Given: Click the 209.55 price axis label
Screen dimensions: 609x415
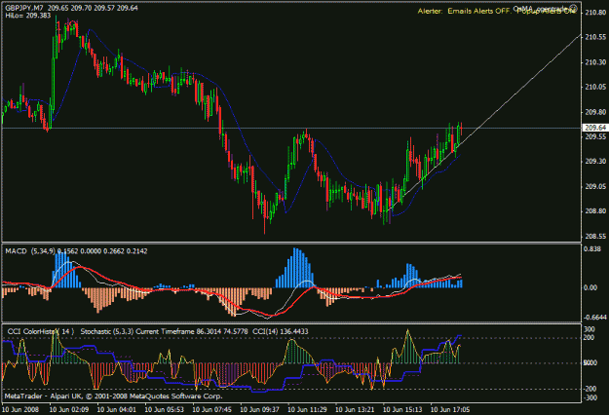Looking at the screenshot, I should click(x=595, y=136).
